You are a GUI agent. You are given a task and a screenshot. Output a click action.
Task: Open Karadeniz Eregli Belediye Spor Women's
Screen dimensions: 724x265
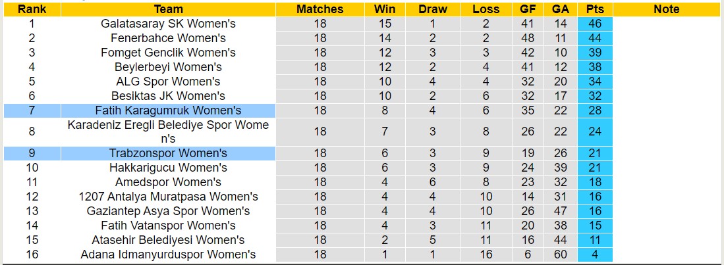coord(168,132)
